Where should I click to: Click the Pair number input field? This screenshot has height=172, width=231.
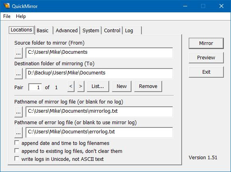[x=35, y=87]
